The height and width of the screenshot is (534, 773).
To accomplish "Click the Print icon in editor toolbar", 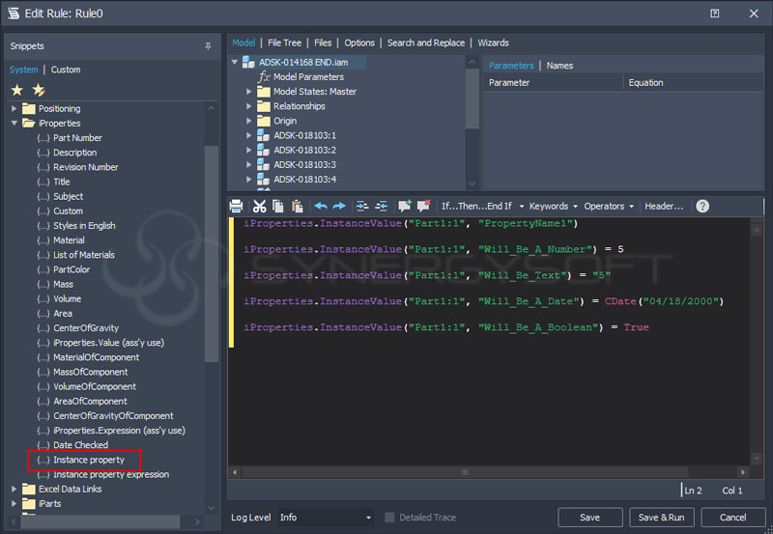I will pos(237,206).
